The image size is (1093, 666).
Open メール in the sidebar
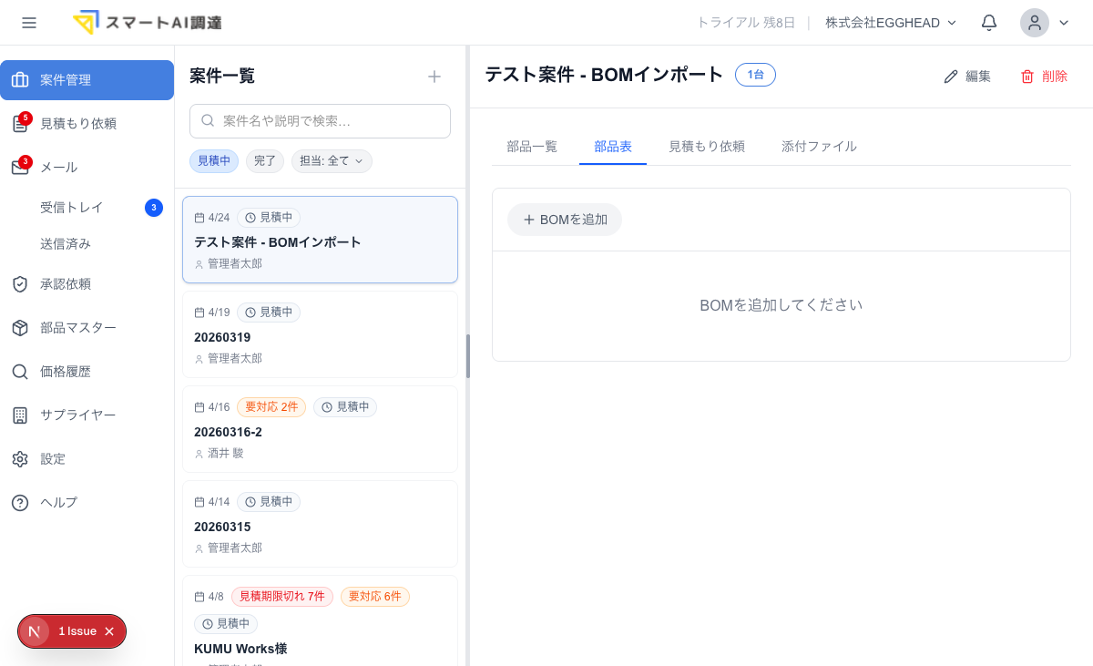point(87,168)
